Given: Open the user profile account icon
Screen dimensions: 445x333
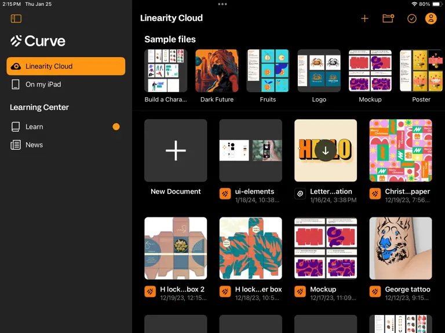Looking at the screenshot, I should (x=431, y=18).
